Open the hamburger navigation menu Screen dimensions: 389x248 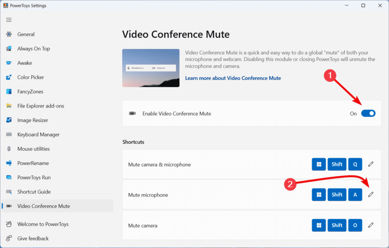coord(9,20)
